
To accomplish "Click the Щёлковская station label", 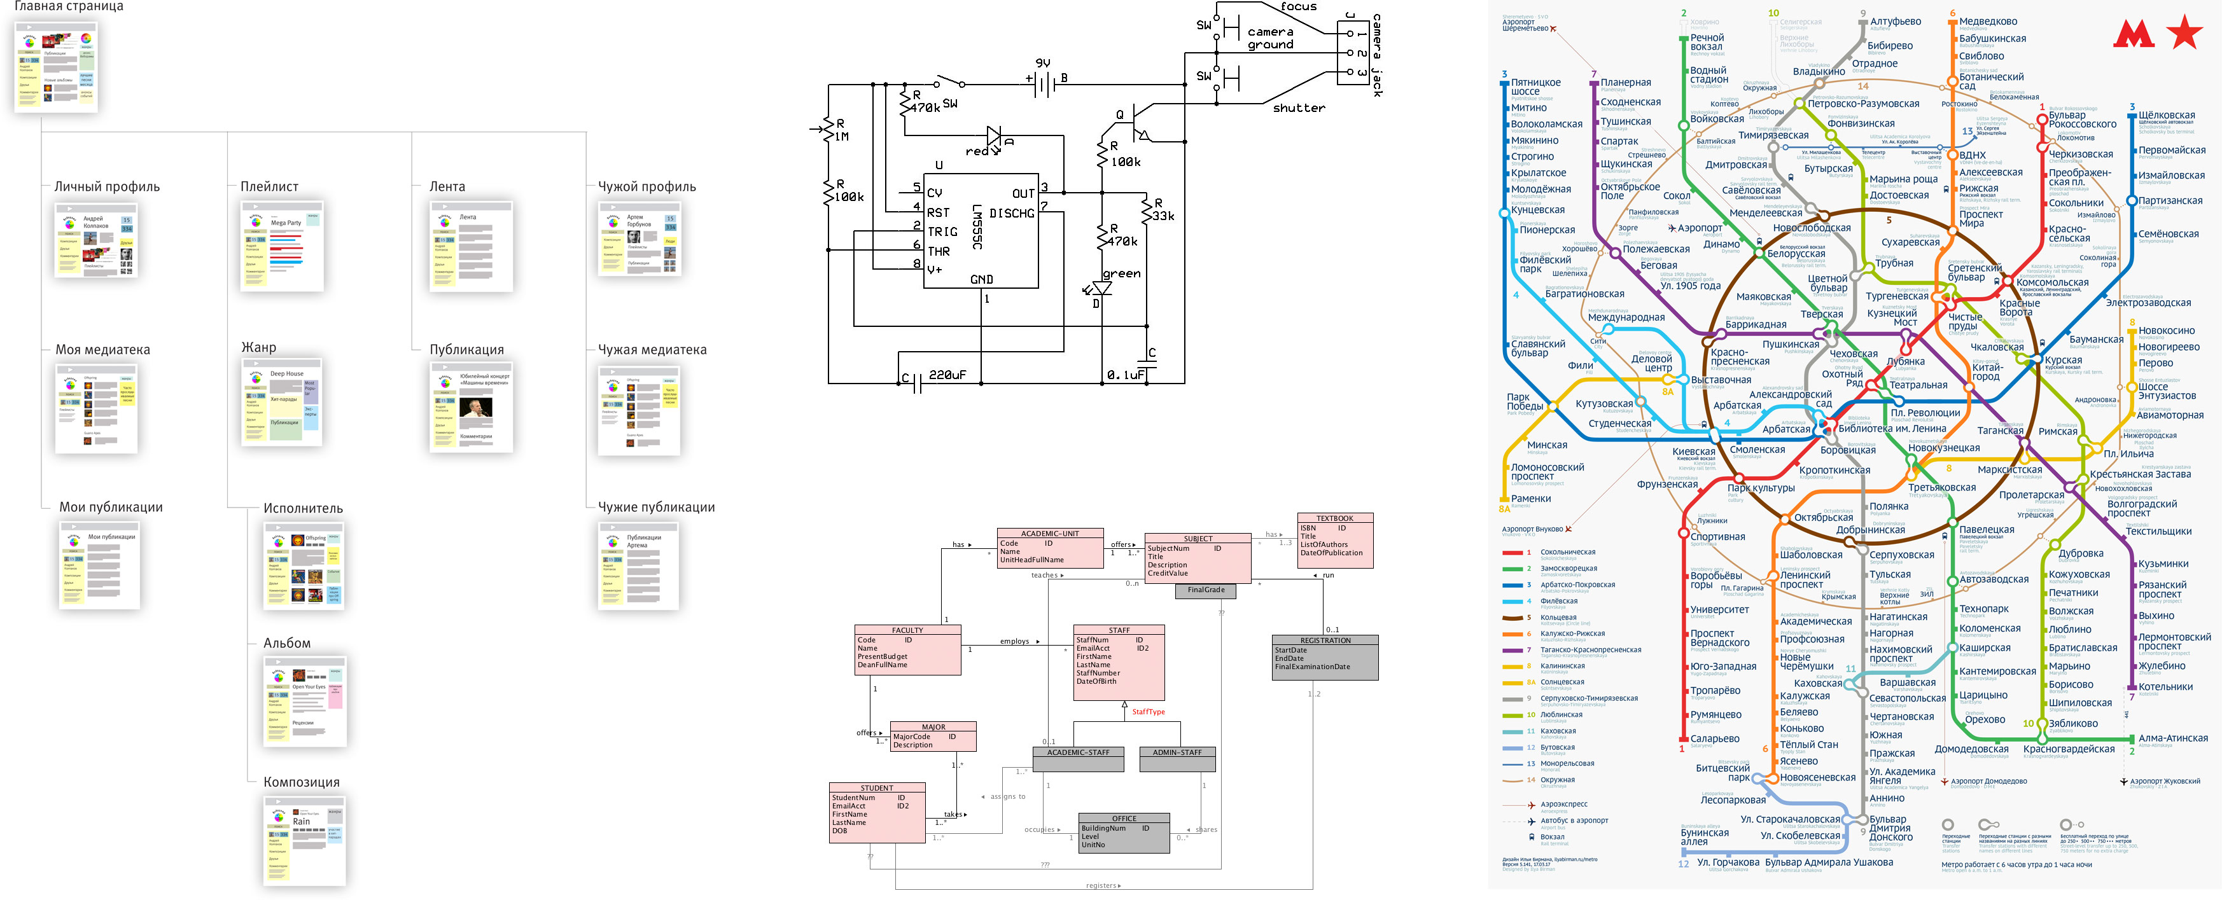I will (2167, 116).
